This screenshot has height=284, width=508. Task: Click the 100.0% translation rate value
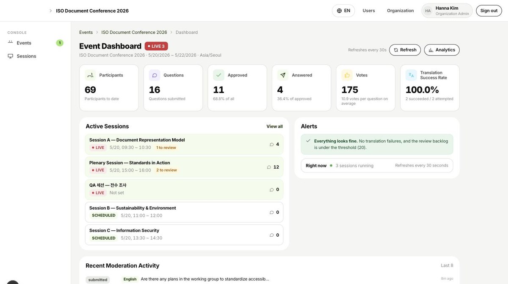coord(422,90)
